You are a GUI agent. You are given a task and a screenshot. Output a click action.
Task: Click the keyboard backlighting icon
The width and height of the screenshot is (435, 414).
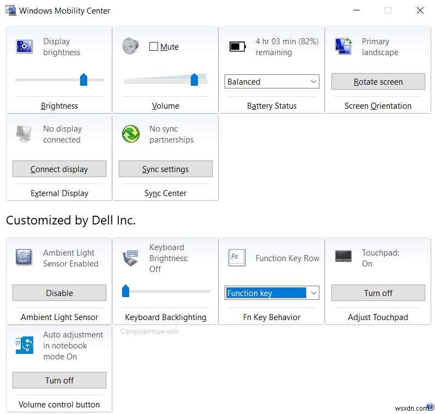130,258
